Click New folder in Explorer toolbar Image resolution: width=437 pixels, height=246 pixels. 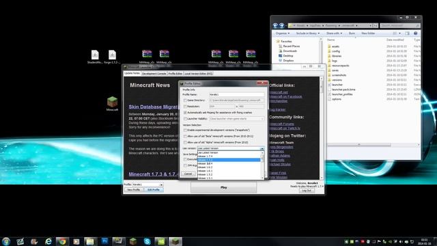click(x=368, y=33)
